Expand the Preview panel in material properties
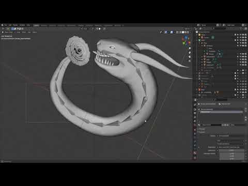 pyautogui.click(x=202, y=129)
